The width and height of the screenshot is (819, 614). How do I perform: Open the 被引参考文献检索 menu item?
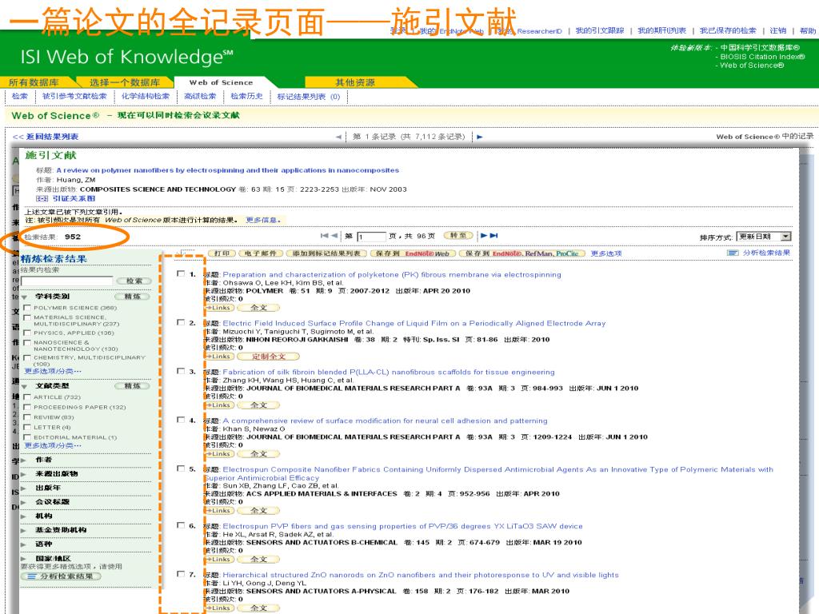click(x=74, y=96)
